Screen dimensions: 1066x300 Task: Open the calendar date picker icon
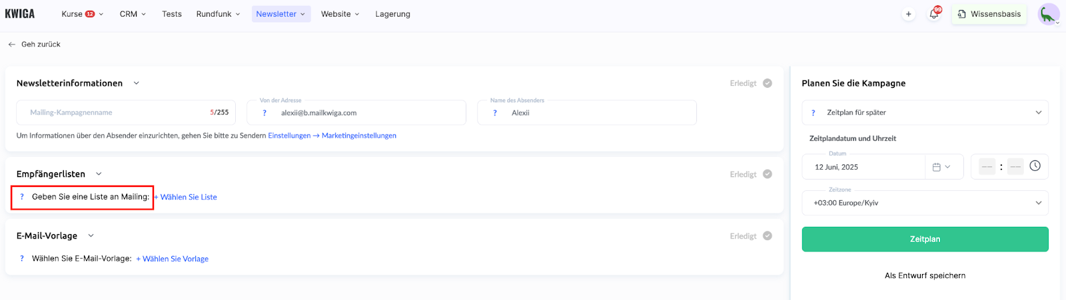point(936,167)
